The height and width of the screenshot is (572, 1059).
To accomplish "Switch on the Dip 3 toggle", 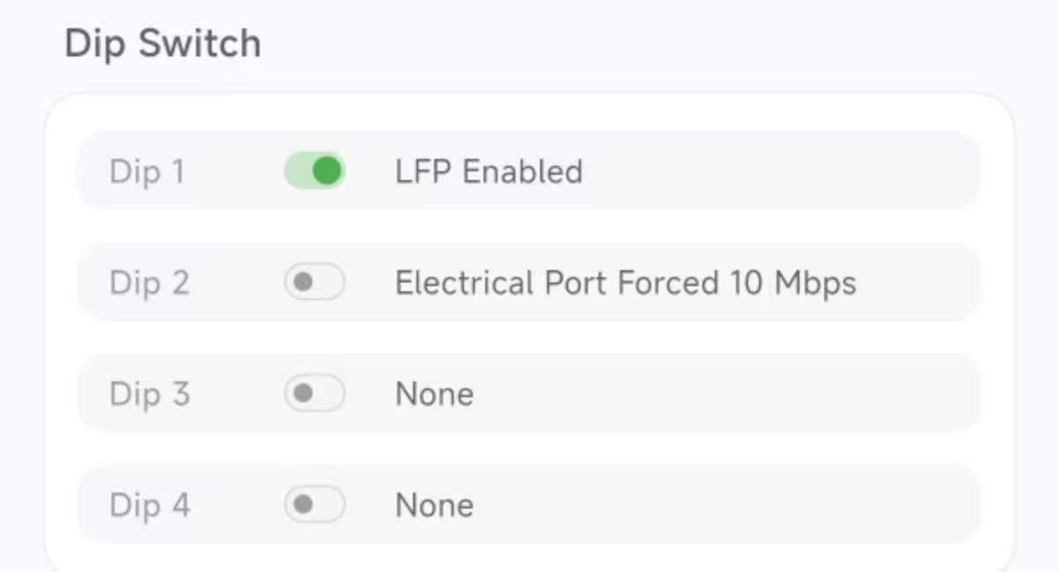I will pyautogui.click(x=314, y=394).
